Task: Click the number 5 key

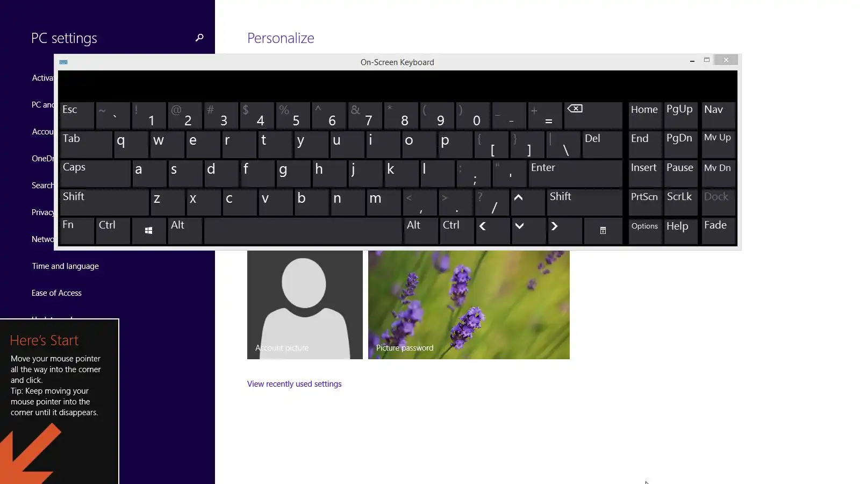Action: tap(293, 116)
